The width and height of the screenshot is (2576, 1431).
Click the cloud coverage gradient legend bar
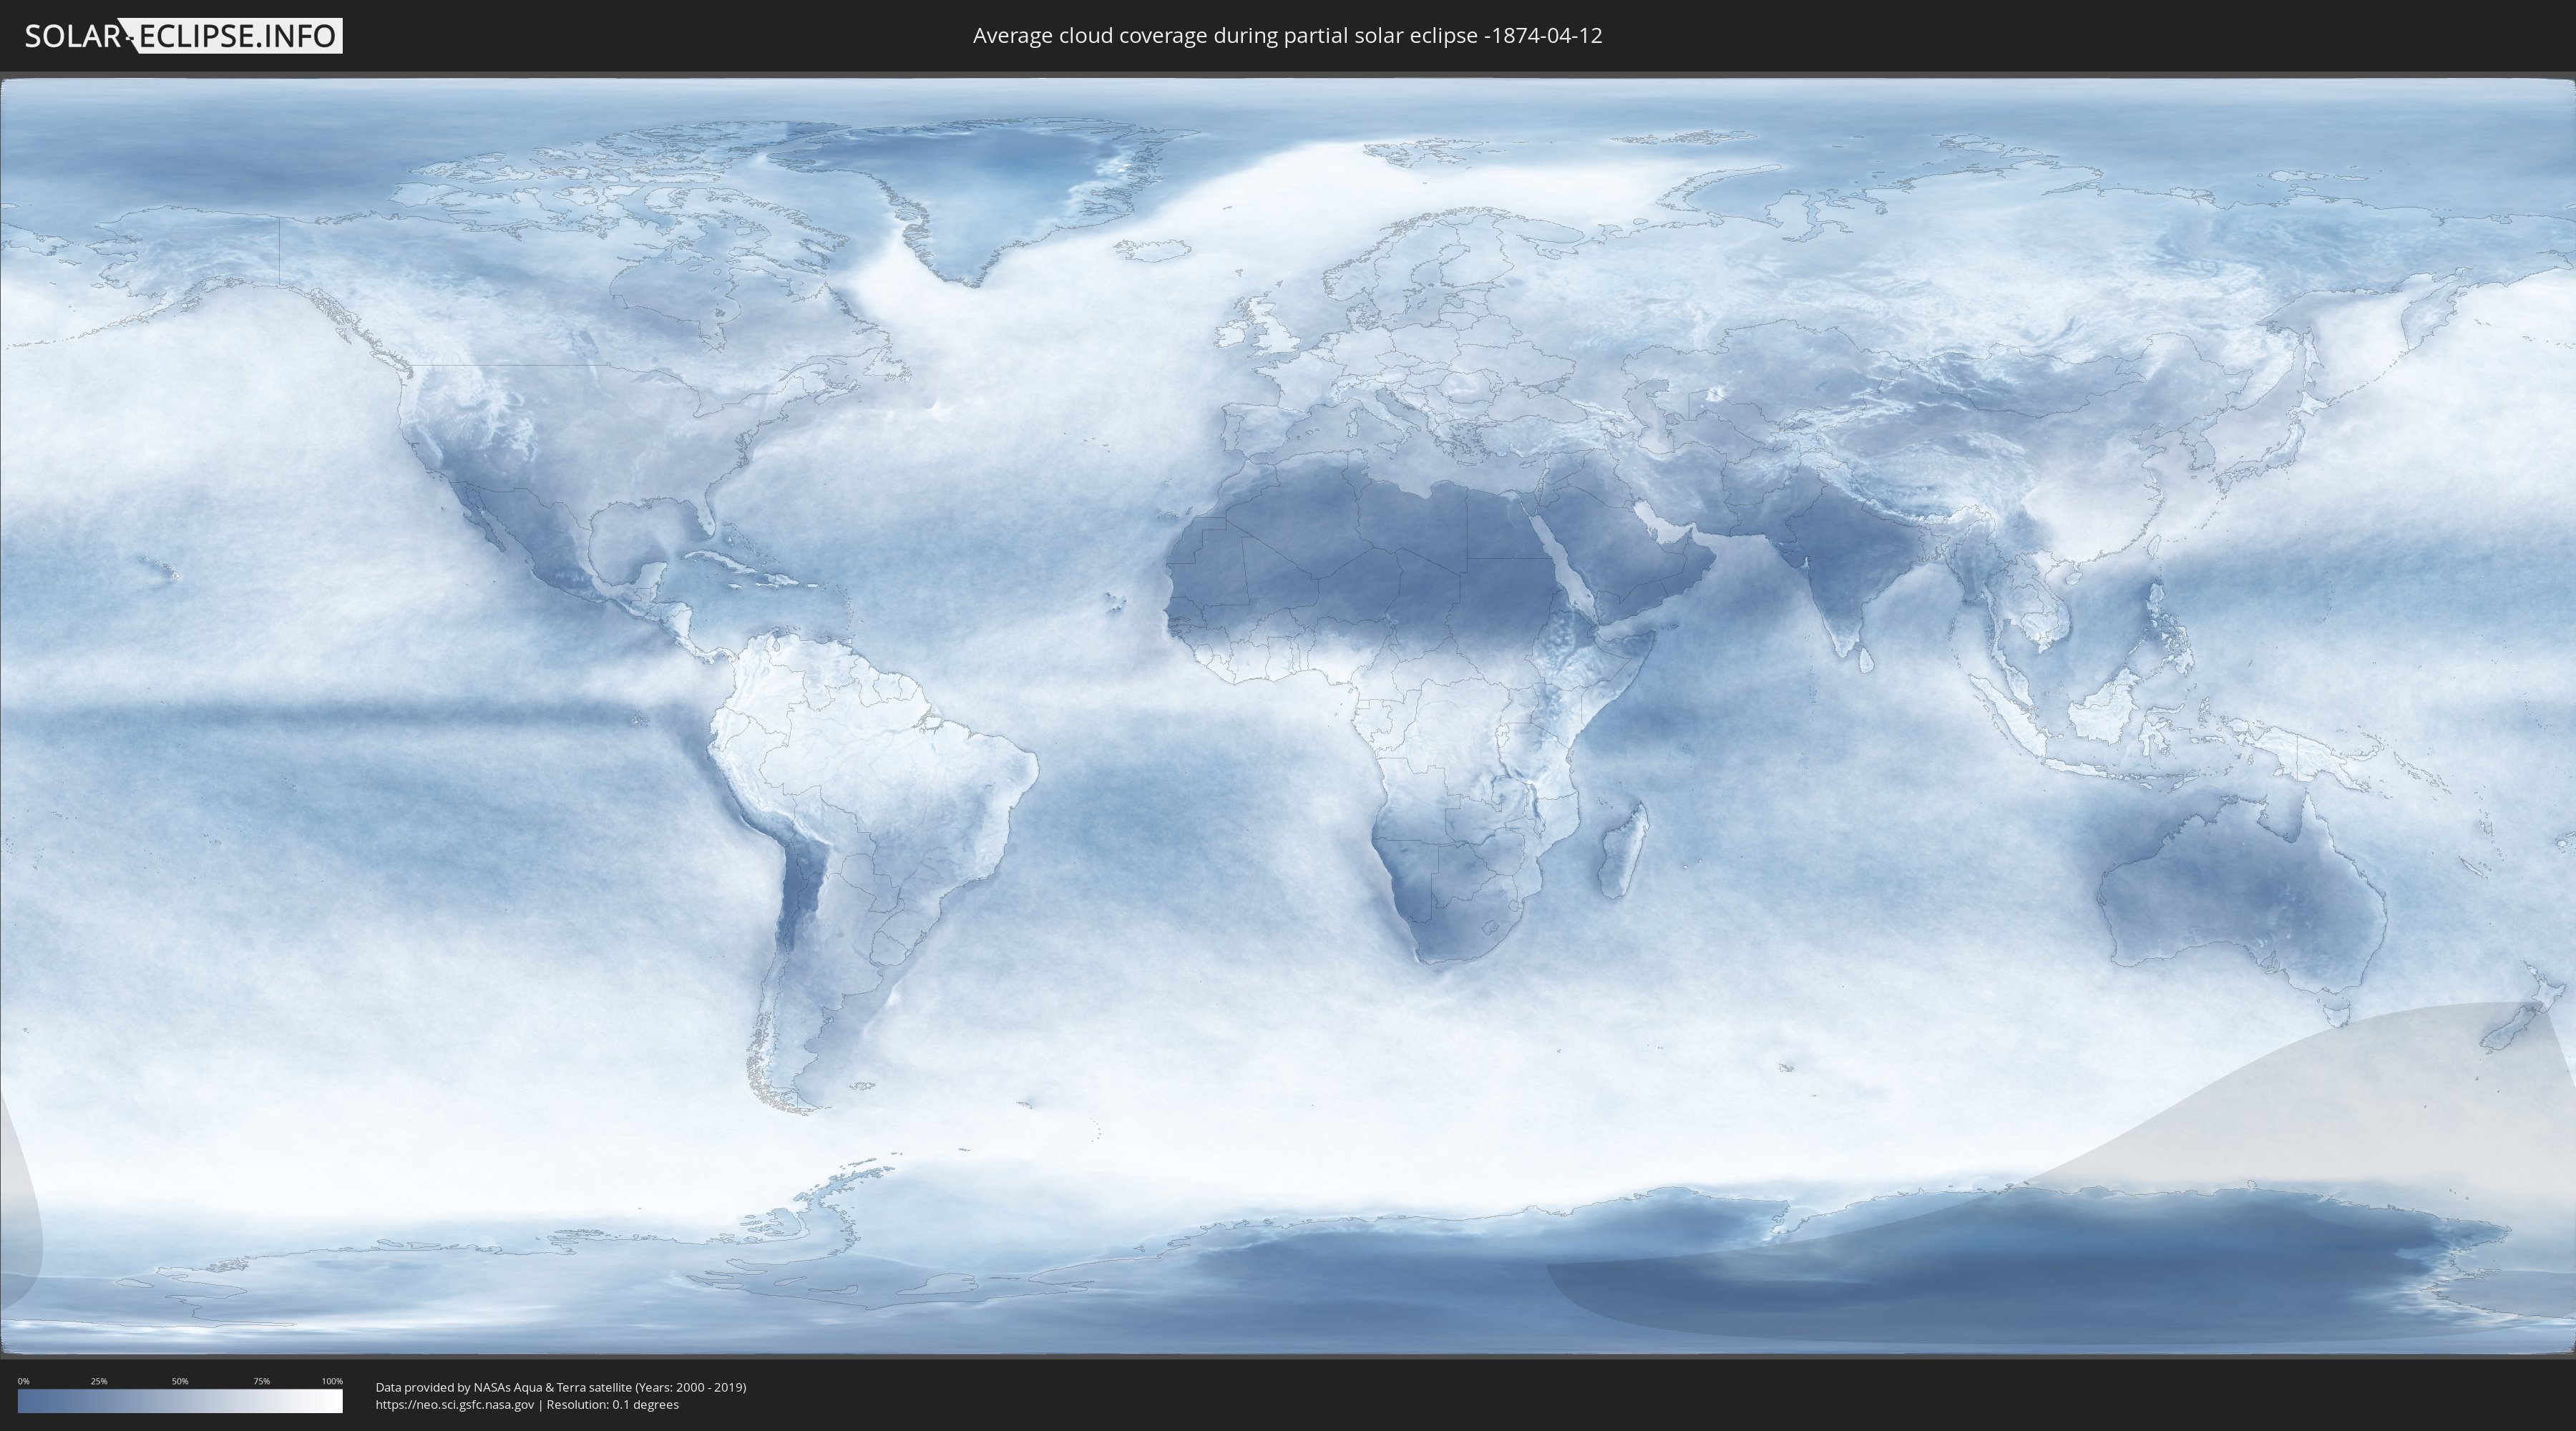[180, 1401]
